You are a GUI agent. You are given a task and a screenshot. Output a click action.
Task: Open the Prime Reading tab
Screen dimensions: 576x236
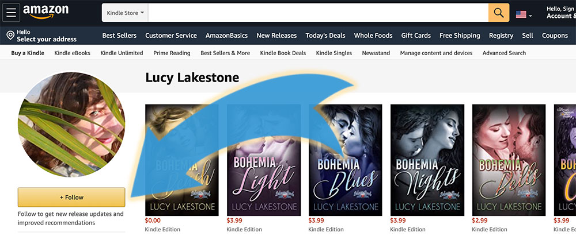172,53
